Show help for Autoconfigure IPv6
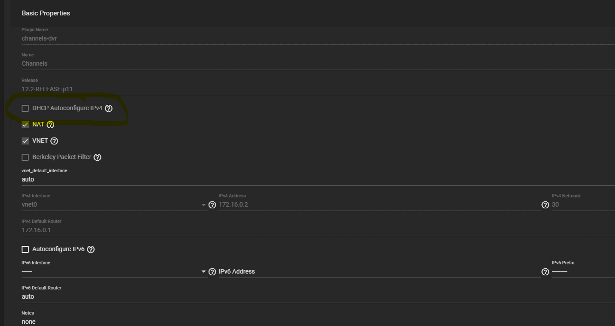 pyautogui.click(x=91, y=249)
